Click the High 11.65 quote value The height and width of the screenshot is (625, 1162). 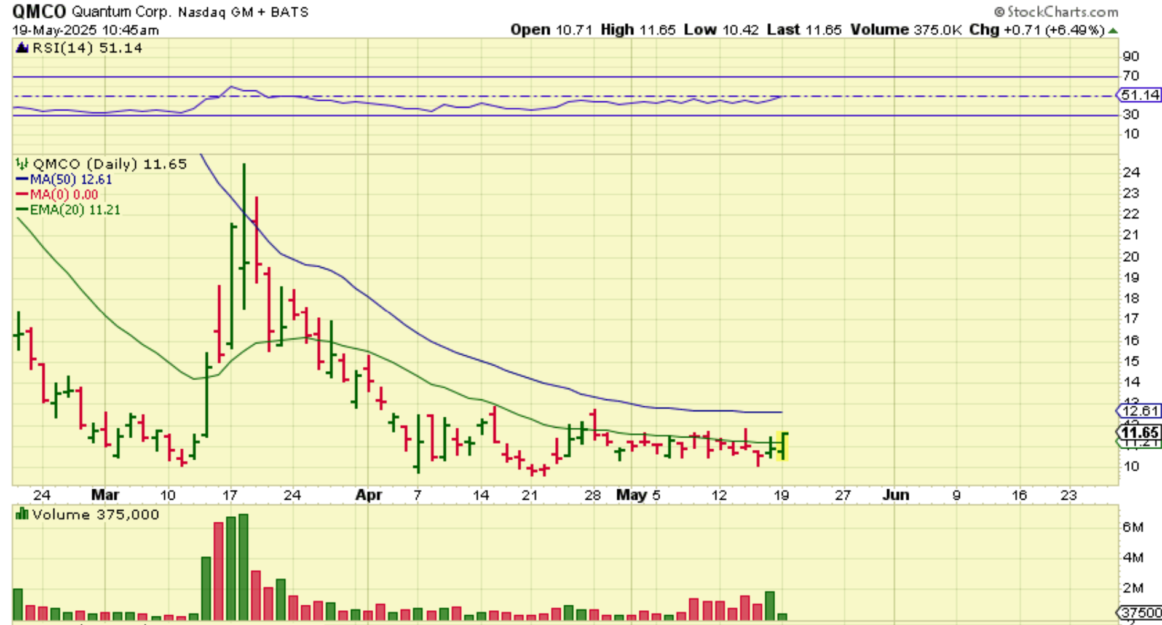click(x=638, y=29)
